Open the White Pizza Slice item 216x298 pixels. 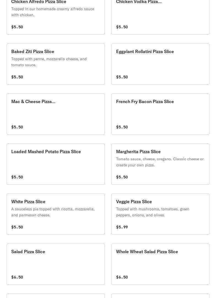click(x=28, y=202)
